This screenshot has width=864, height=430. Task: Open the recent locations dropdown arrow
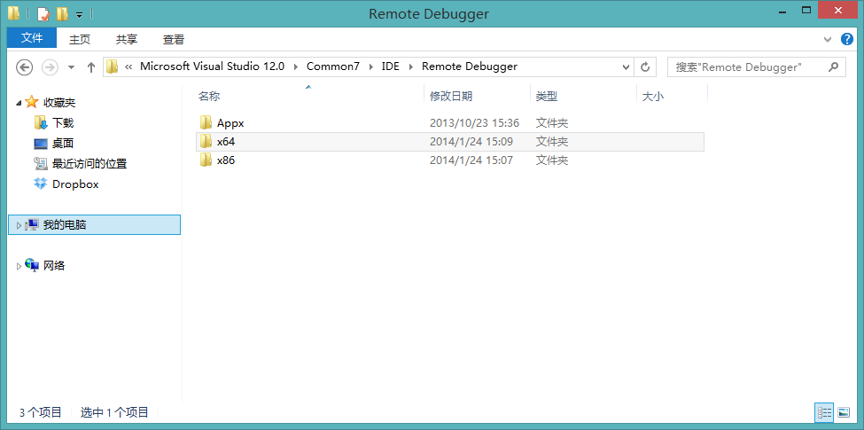pos(71,67)
